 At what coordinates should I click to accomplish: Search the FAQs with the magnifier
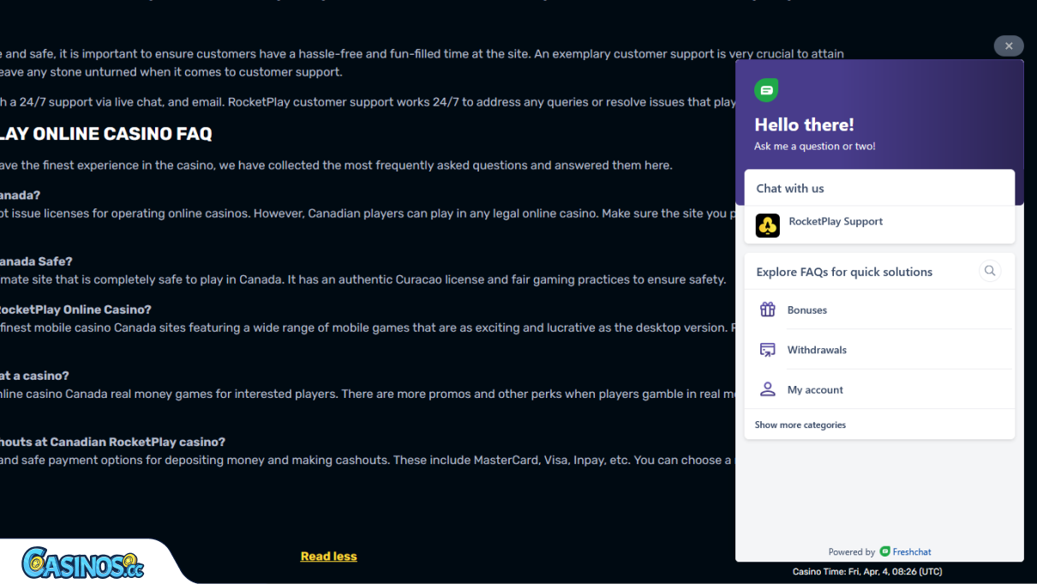pyautogui.click(x=990, y=271)
